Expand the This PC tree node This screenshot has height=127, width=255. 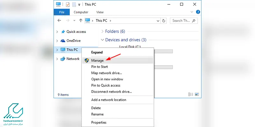point(57,50)
